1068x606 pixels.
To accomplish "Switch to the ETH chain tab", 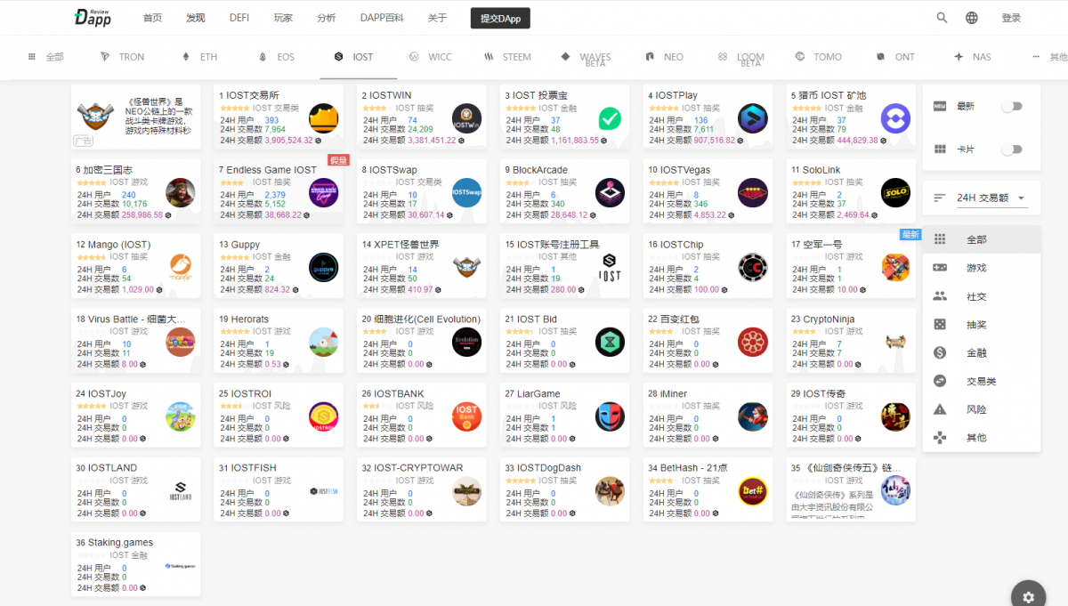I will (199, 57).
